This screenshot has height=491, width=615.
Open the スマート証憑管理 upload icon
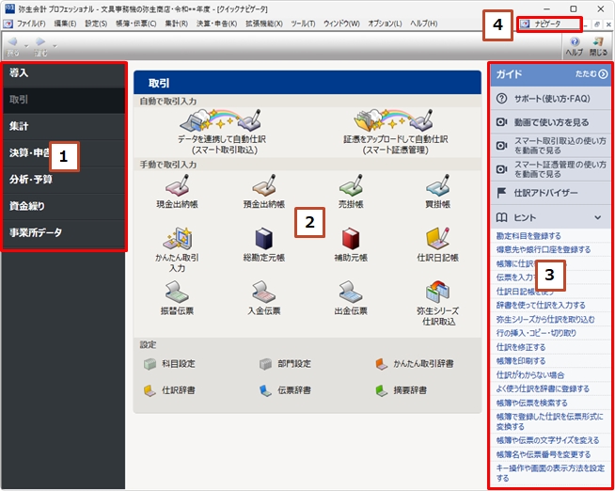393,122
